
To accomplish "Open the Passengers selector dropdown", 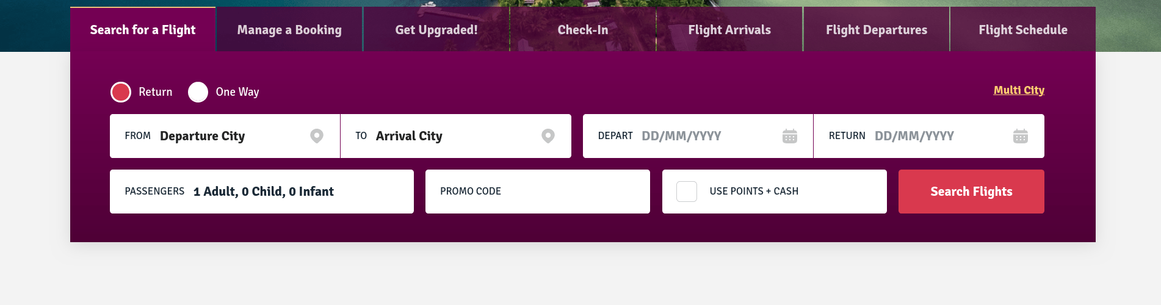I will coord(261,192).
